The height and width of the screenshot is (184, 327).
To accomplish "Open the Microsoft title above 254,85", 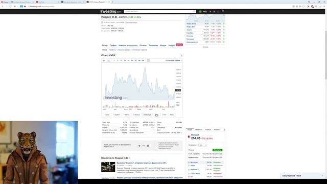I will click(195, 135).
